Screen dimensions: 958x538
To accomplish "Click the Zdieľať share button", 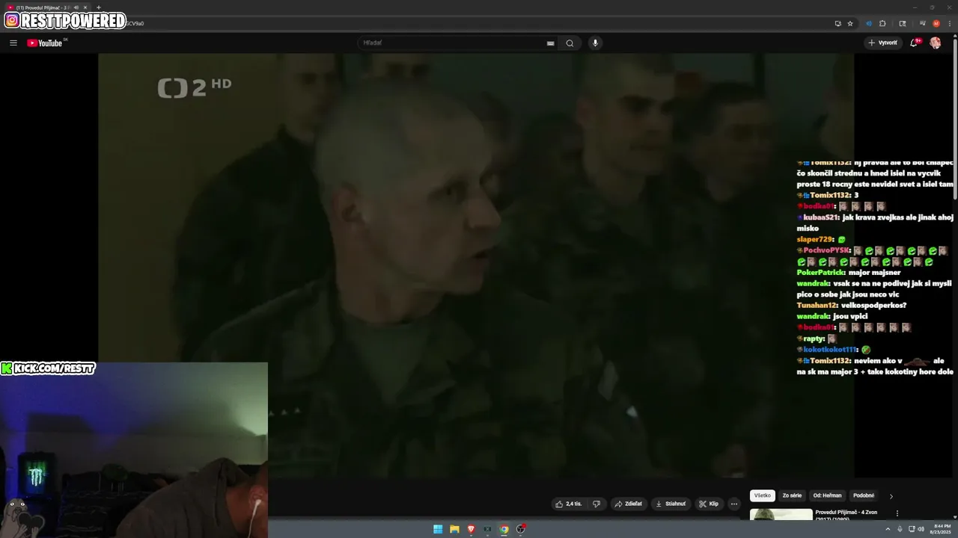I will point(629,504).
